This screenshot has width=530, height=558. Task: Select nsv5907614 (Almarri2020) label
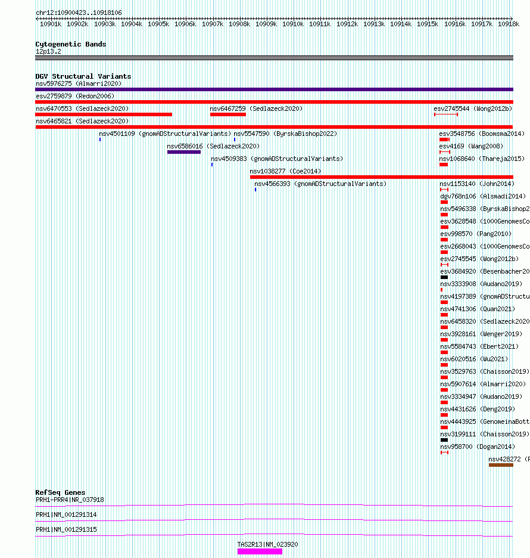point(483,384)
